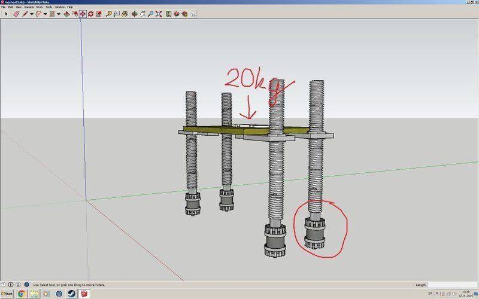Select the Pencil Line tool
The width and height of the screenshot is (479, 299).
point(25,13)
